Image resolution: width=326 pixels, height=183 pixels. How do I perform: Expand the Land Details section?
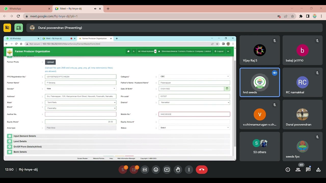coord(118,141)
